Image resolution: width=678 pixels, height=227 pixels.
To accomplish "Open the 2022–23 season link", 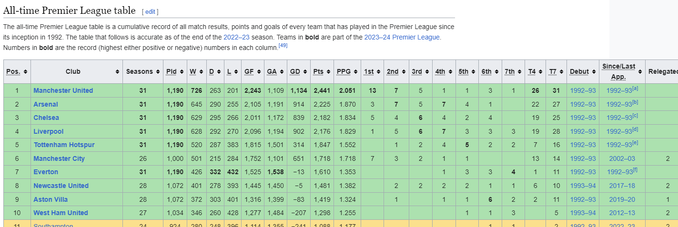I will pos(236,37).
